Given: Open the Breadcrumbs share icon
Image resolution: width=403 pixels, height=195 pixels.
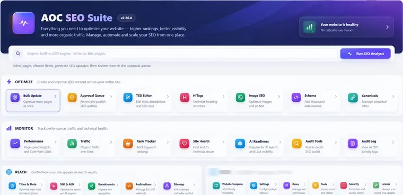Looking at the screenshot, I should pos(92,186).
